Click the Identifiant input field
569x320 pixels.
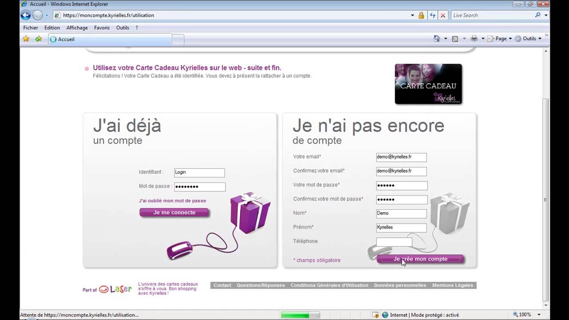coord(199,172)
